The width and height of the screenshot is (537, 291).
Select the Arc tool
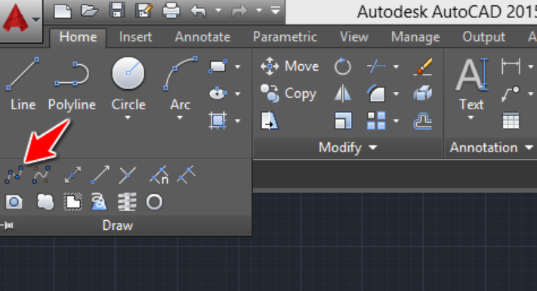click(x=181, y=82)
